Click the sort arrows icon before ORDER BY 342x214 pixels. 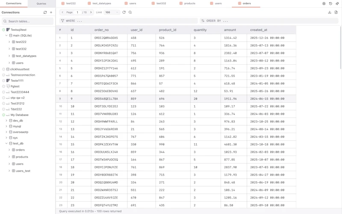(x=203, y=21)
